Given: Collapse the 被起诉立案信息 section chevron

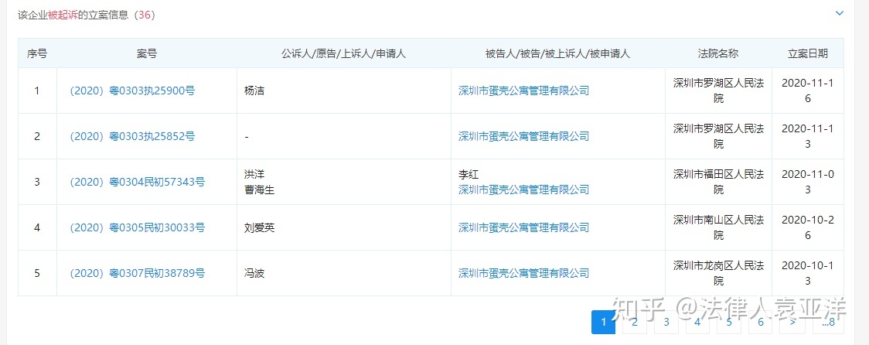Looking at the screenshot, I should point(840,13).
